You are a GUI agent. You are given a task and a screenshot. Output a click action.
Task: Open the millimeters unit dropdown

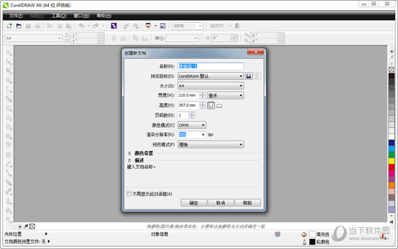click(226, 95)
